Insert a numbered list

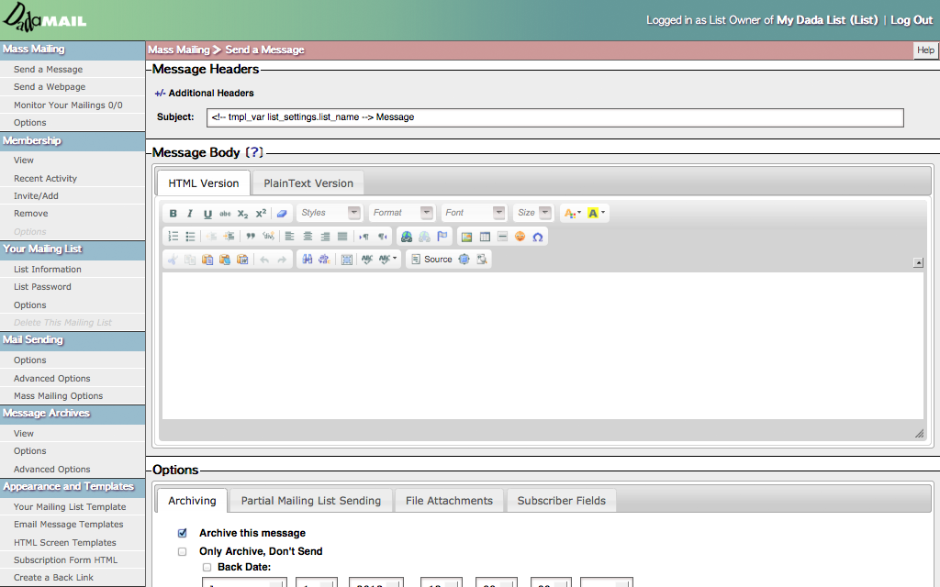173,237
